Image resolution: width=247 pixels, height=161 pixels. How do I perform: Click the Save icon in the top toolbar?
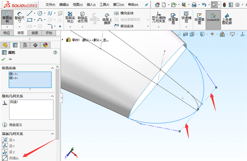coord(184,5)
